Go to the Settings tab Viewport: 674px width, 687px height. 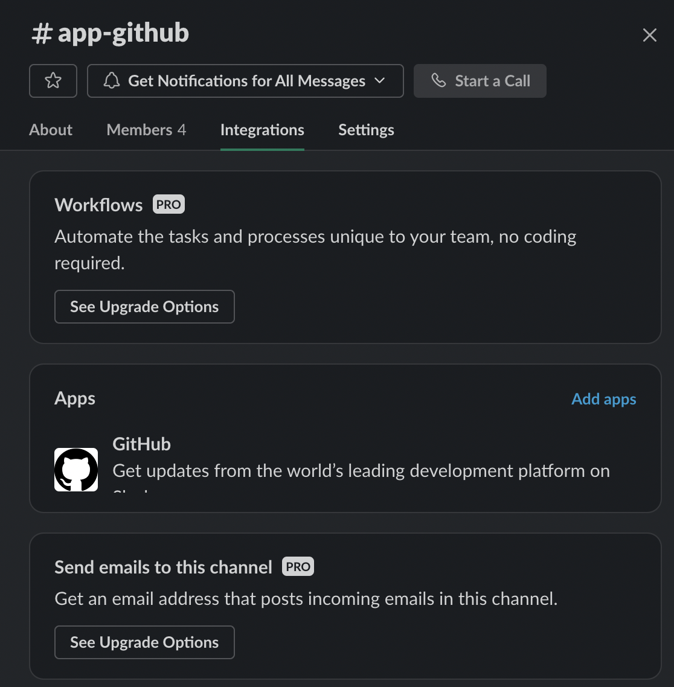click(x=366, y=130)
